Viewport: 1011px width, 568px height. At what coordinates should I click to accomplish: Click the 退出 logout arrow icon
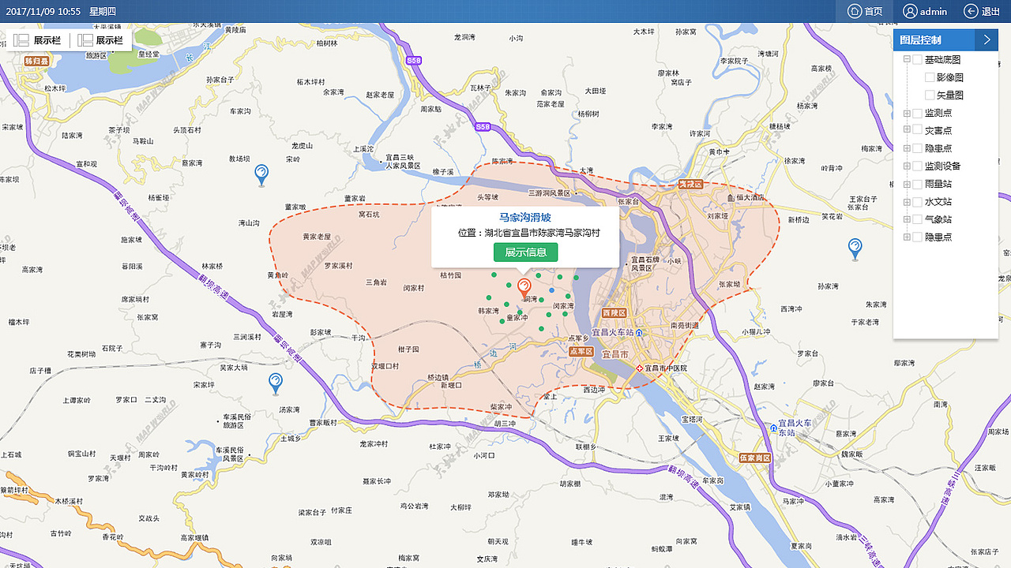tap(971, 11)
